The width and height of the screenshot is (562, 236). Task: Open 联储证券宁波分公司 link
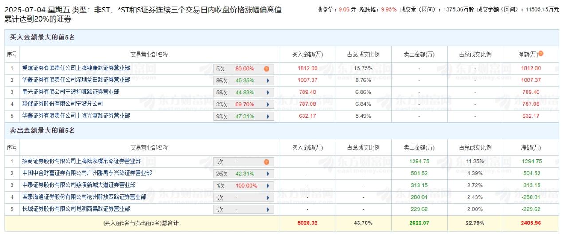point(62,104)
